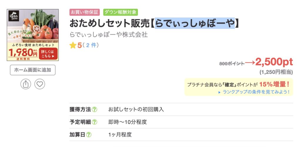Click the pink お買い物保証 tag
The image size is (301, 147).
click(x=85, y=12)
